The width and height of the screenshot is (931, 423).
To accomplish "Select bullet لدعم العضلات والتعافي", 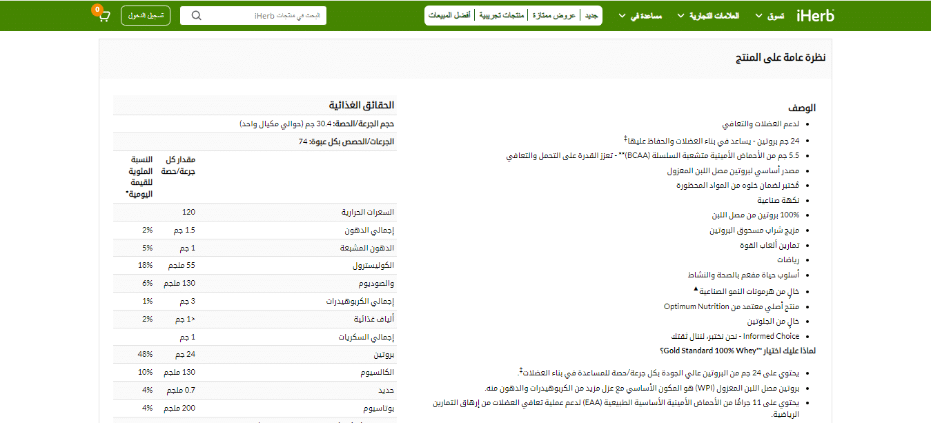I will pos(761,125).
